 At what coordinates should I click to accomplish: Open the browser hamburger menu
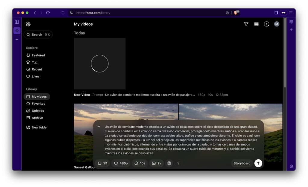pos(291,13)
